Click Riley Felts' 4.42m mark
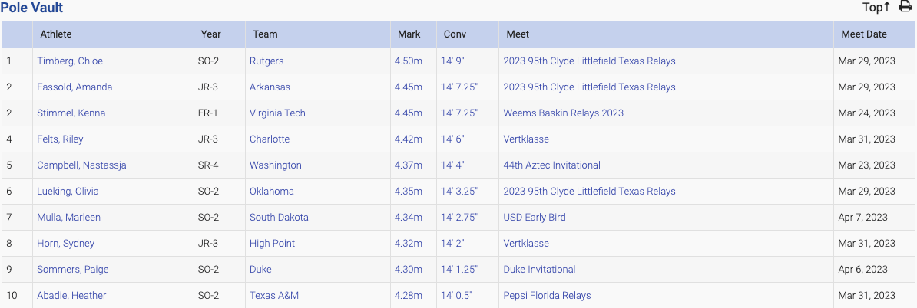 click(x=408, y=139)
